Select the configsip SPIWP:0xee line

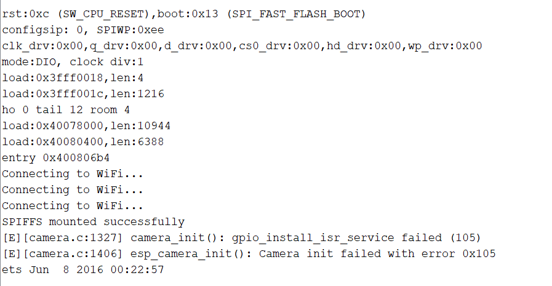tap(83, 30)
